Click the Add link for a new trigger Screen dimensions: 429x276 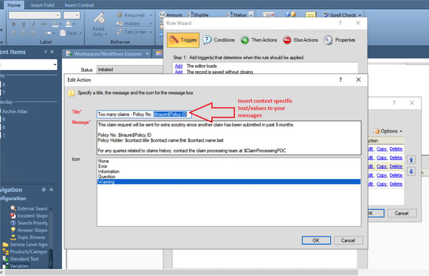[x=179, y=66]
